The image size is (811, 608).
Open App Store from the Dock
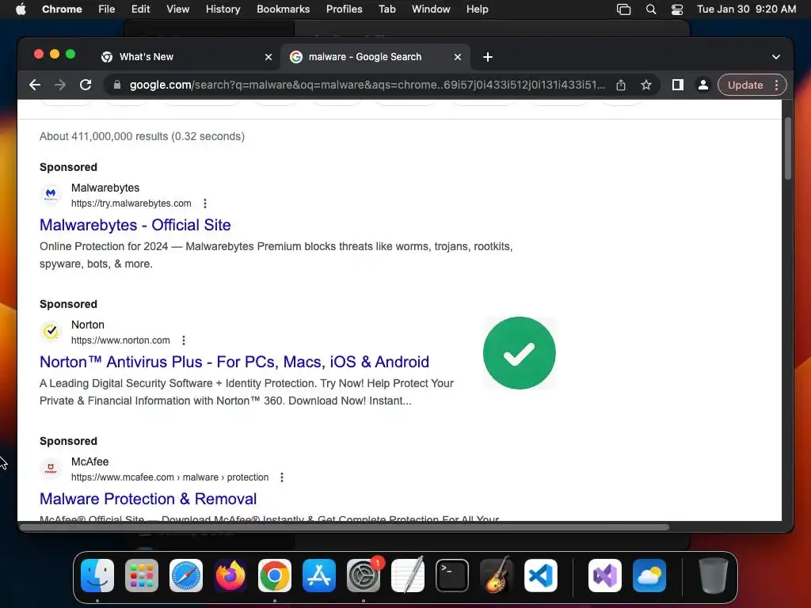[319, 576]
